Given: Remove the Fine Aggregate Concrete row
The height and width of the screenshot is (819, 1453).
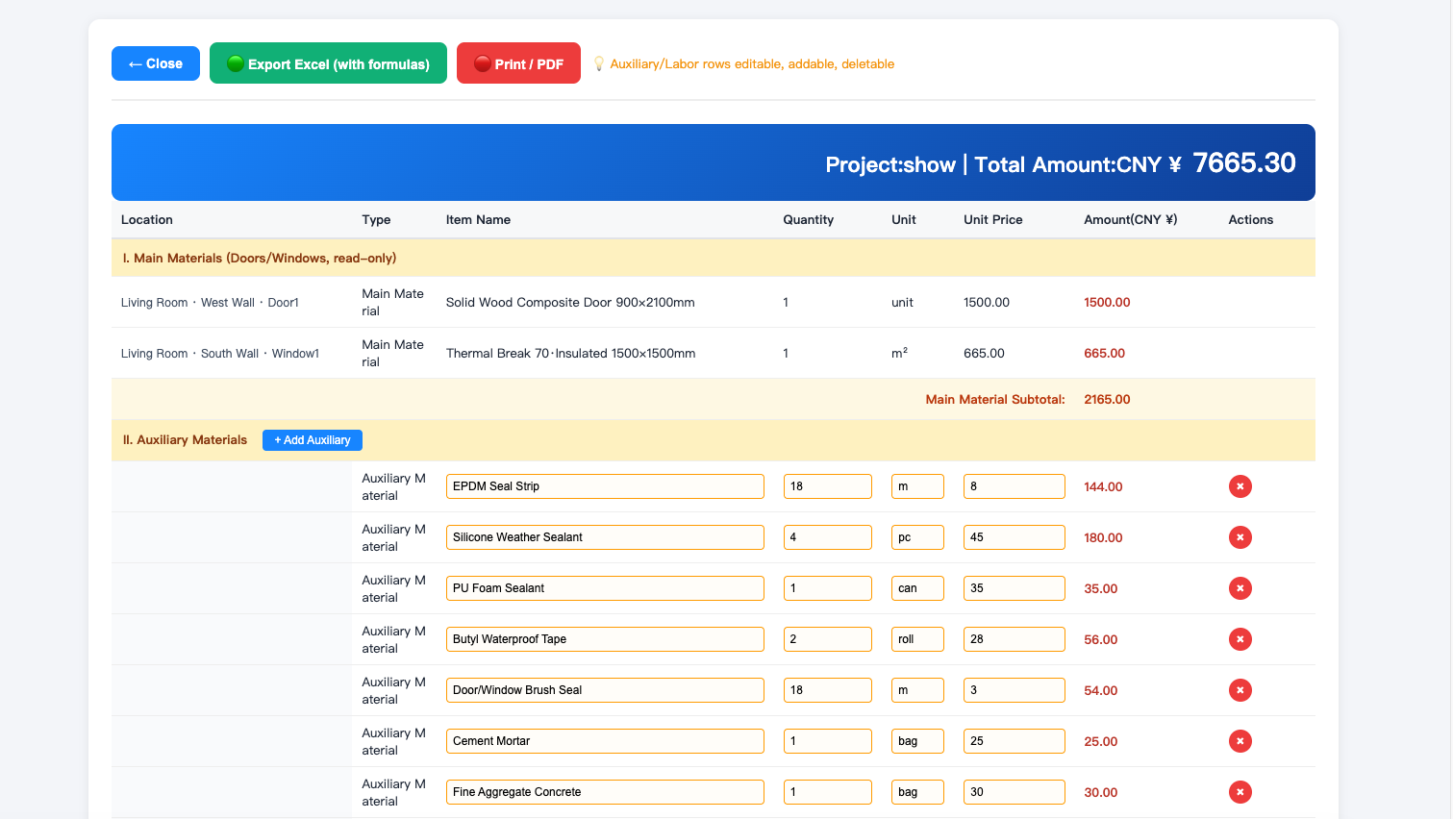Looking at the screenshot, I should click(x=1240, y=792).
